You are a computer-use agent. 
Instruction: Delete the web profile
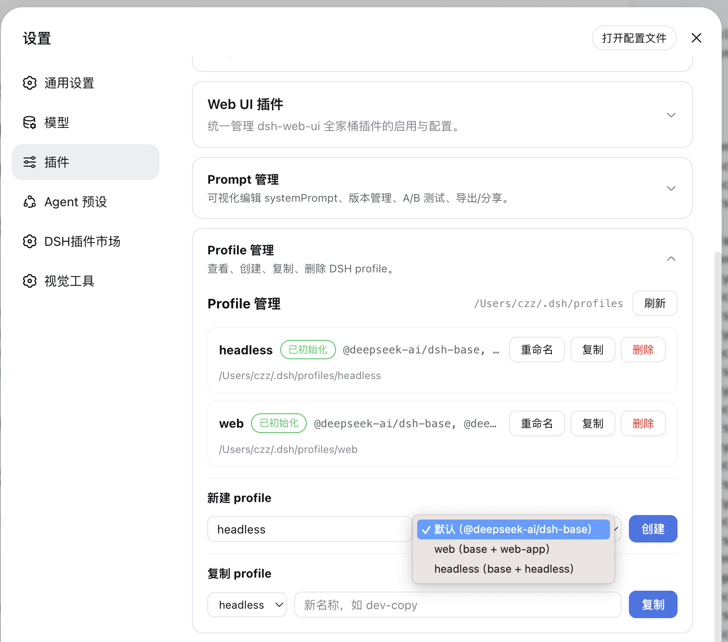click(x=643, y=423)
